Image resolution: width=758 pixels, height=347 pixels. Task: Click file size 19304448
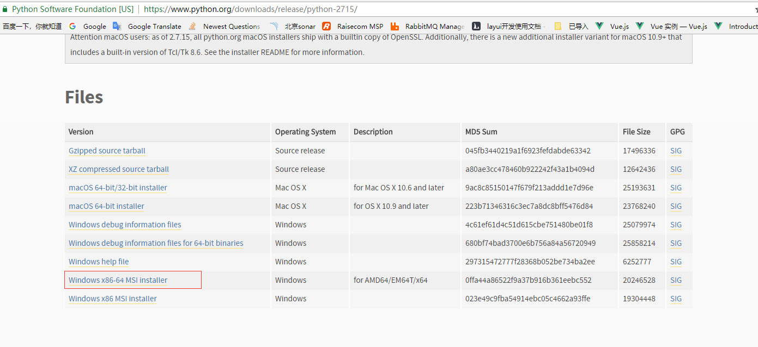[x=639, y=299]
